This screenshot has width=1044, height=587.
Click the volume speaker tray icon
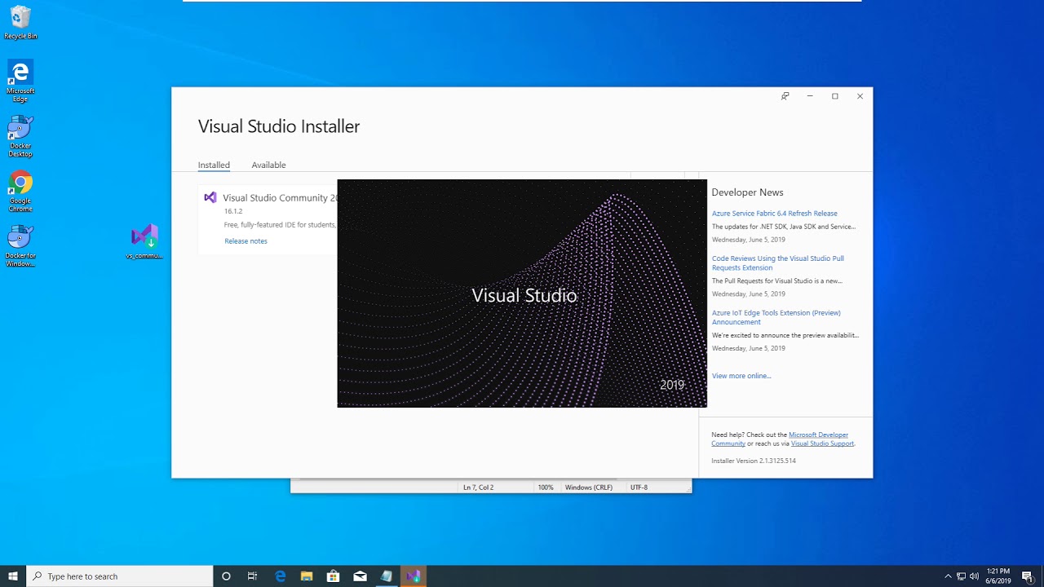tap(974, 576)
